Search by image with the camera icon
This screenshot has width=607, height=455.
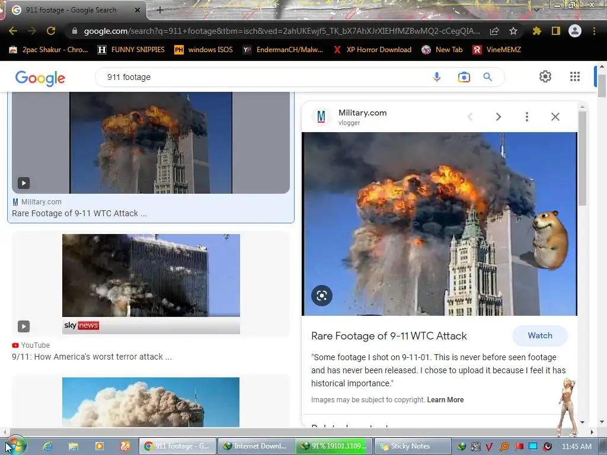464,77
